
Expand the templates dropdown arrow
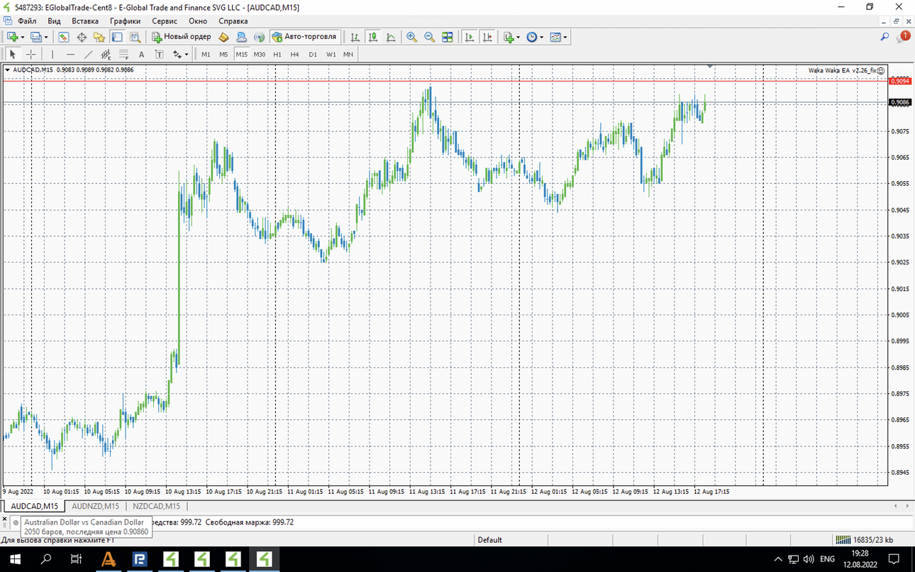(x=565, y=37)
